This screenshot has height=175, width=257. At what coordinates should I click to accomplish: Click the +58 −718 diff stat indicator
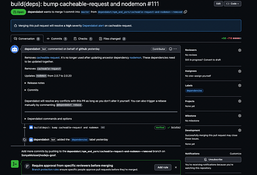(231, 38)
